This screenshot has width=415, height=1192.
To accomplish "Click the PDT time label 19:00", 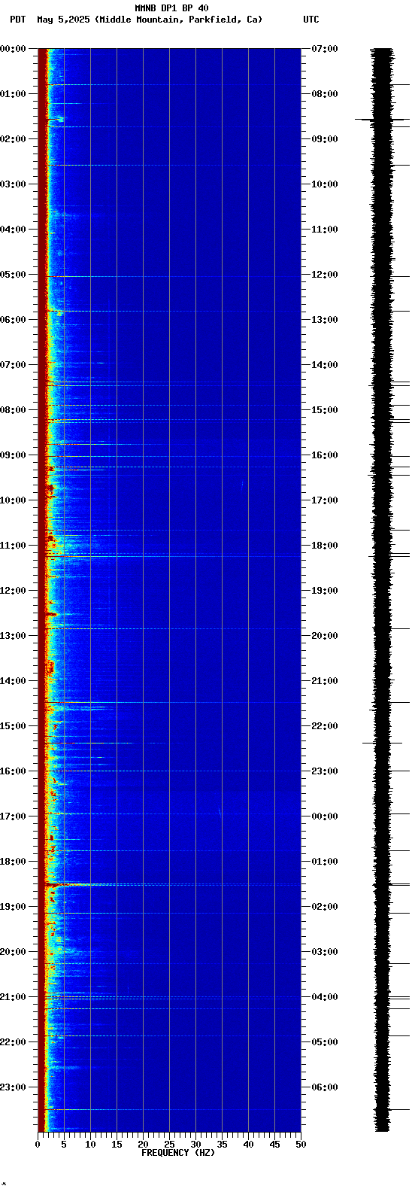I will [x=13, y=907].
